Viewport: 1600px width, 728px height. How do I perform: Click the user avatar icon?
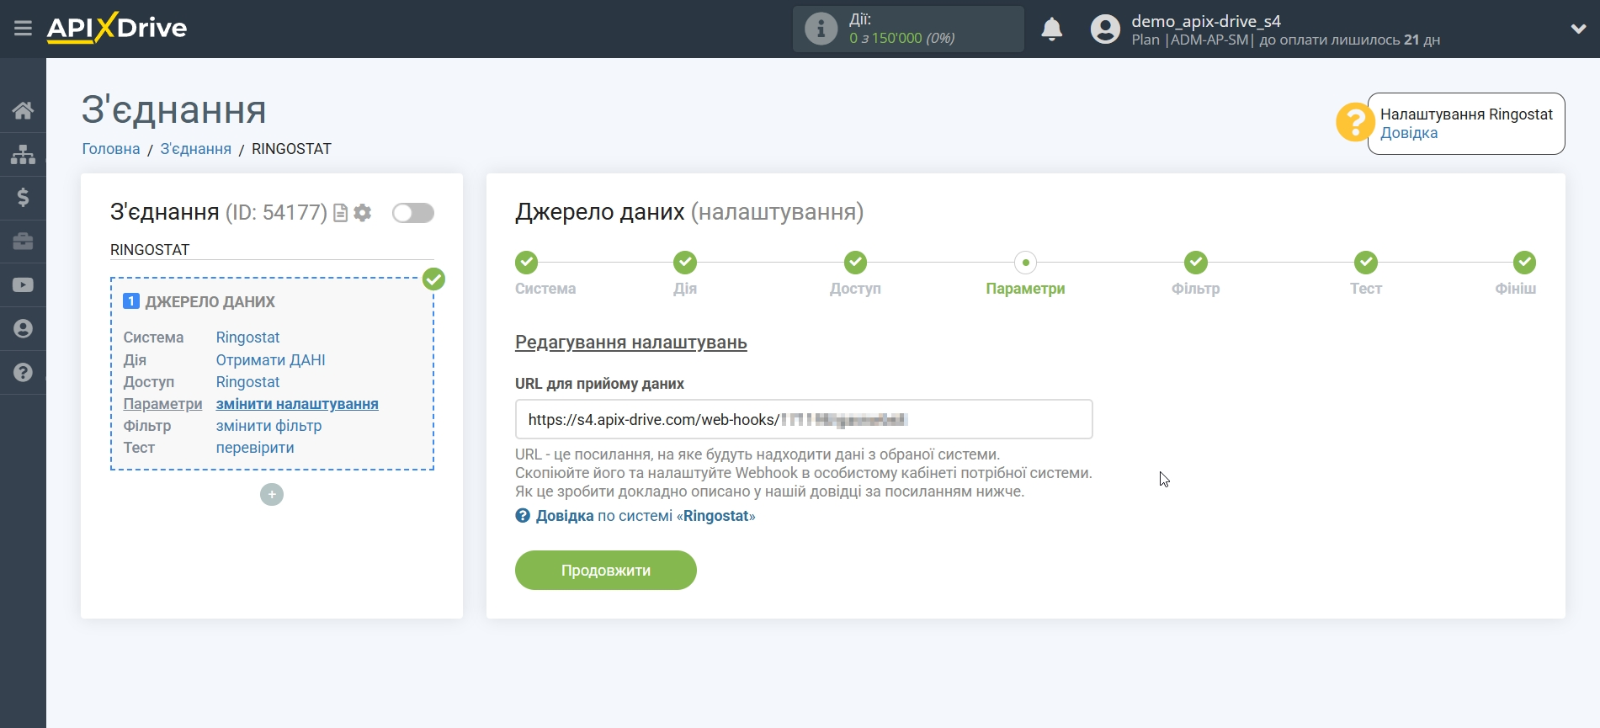tap(1105, 29)
